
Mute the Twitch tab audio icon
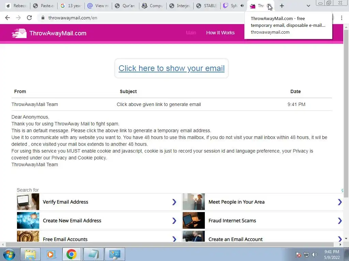point(242,6)
